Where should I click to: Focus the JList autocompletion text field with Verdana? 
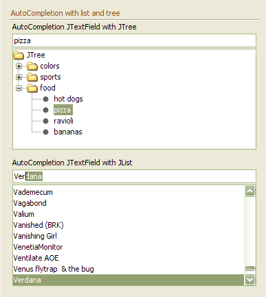click(134, 176)
